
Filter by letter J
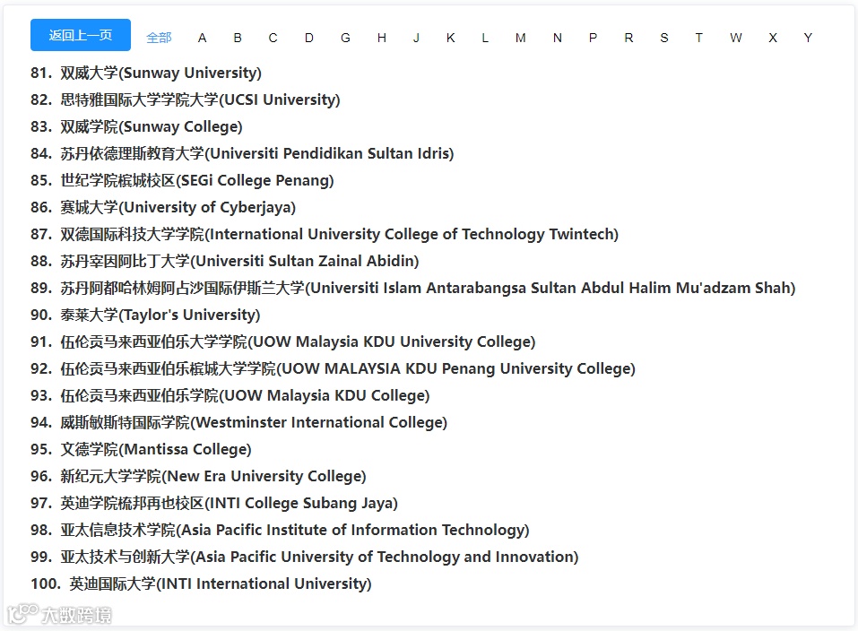click(416, 38)
